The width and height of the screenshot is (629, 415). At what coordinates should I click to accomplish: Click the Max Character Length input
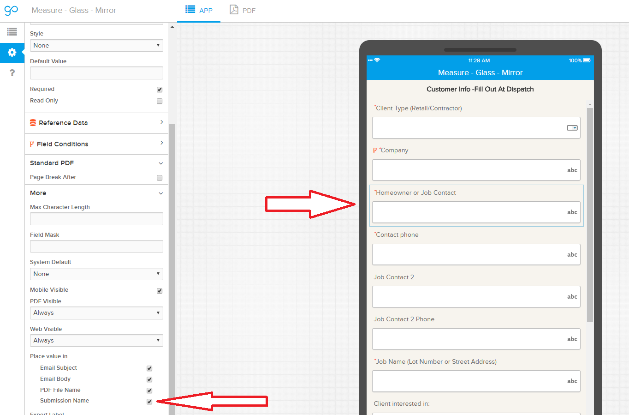[96, 219]
